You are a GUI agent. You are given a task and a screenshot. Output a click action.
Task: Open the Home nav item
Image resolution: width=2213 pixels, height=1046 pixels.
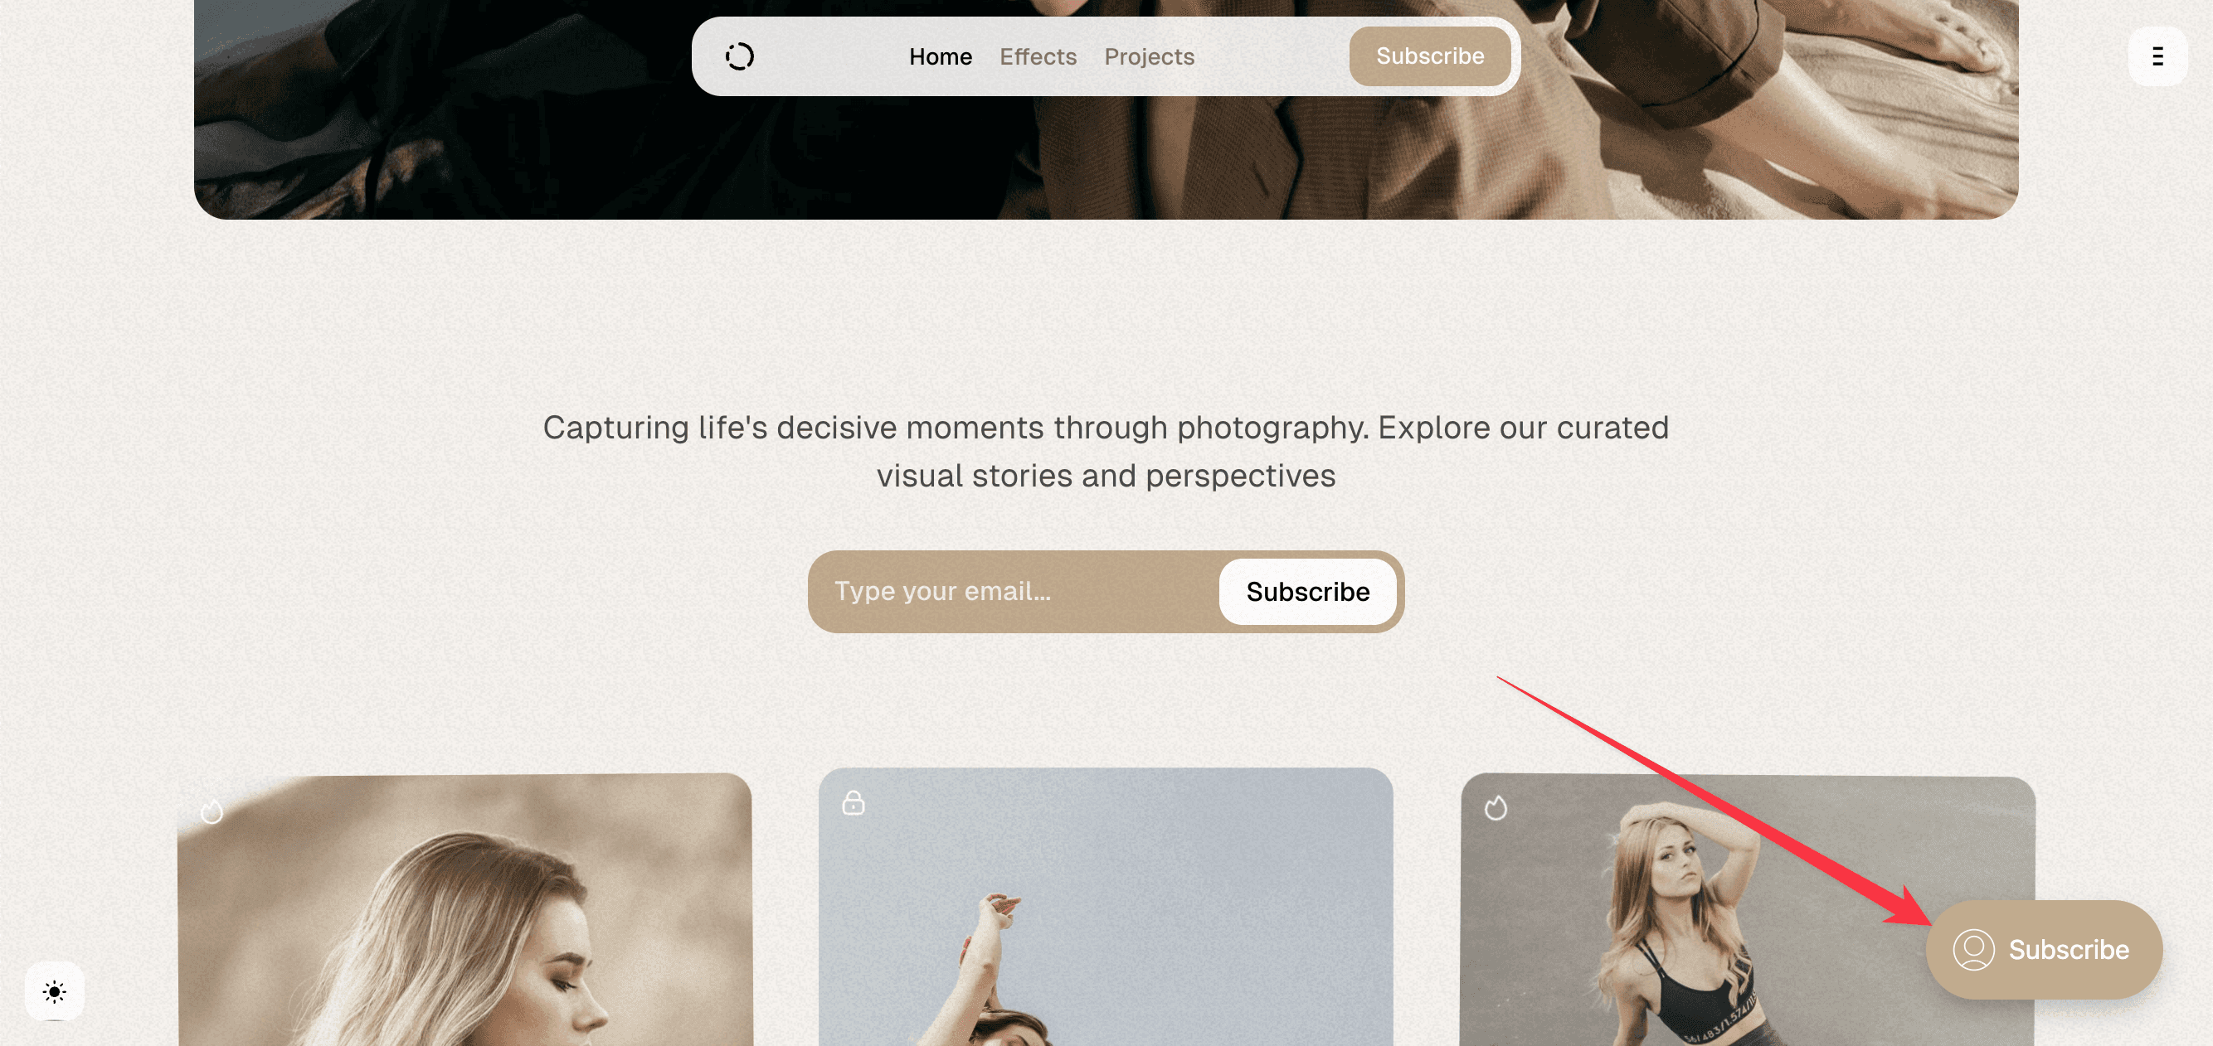941,56
